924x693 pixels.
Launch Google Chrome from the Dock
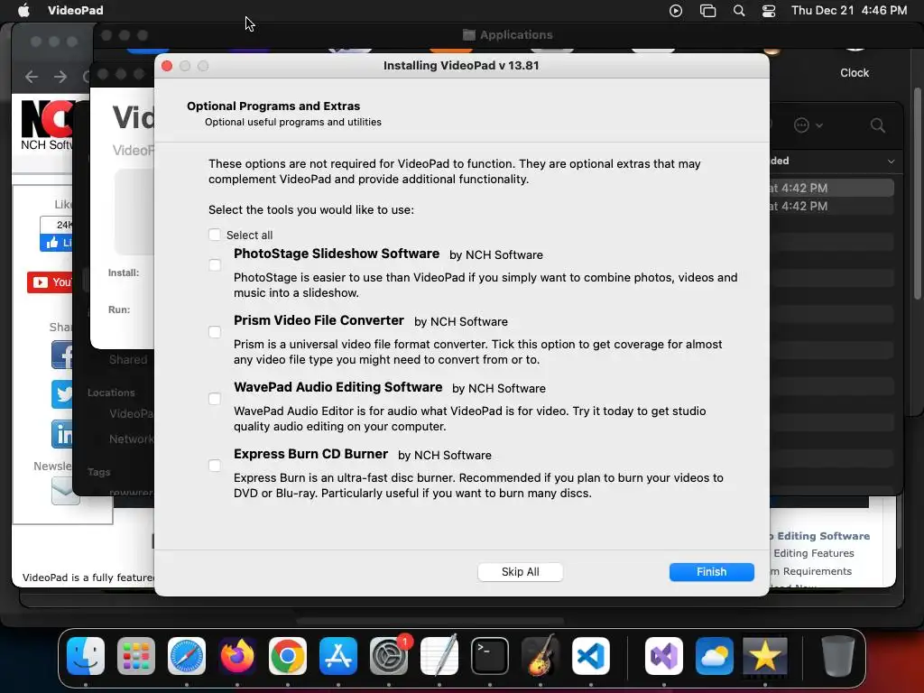288,656
